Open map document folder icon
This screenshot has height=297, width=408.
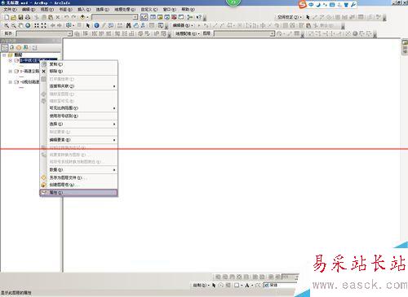(13, 17)
